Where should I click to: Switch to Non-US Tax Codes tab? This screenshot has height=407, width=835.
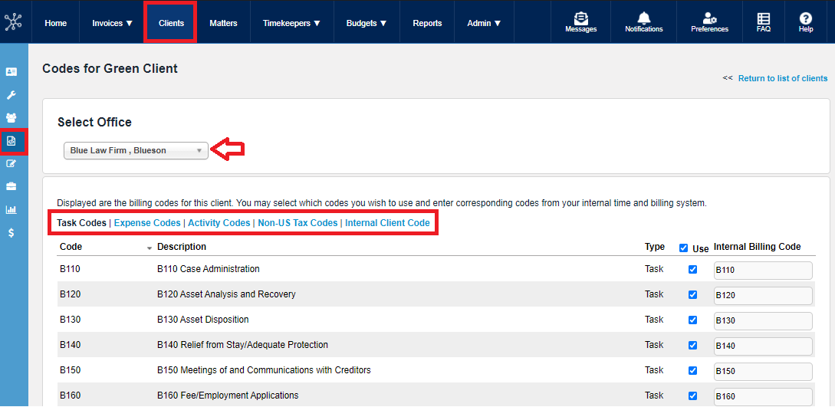(x=298, y=223)
